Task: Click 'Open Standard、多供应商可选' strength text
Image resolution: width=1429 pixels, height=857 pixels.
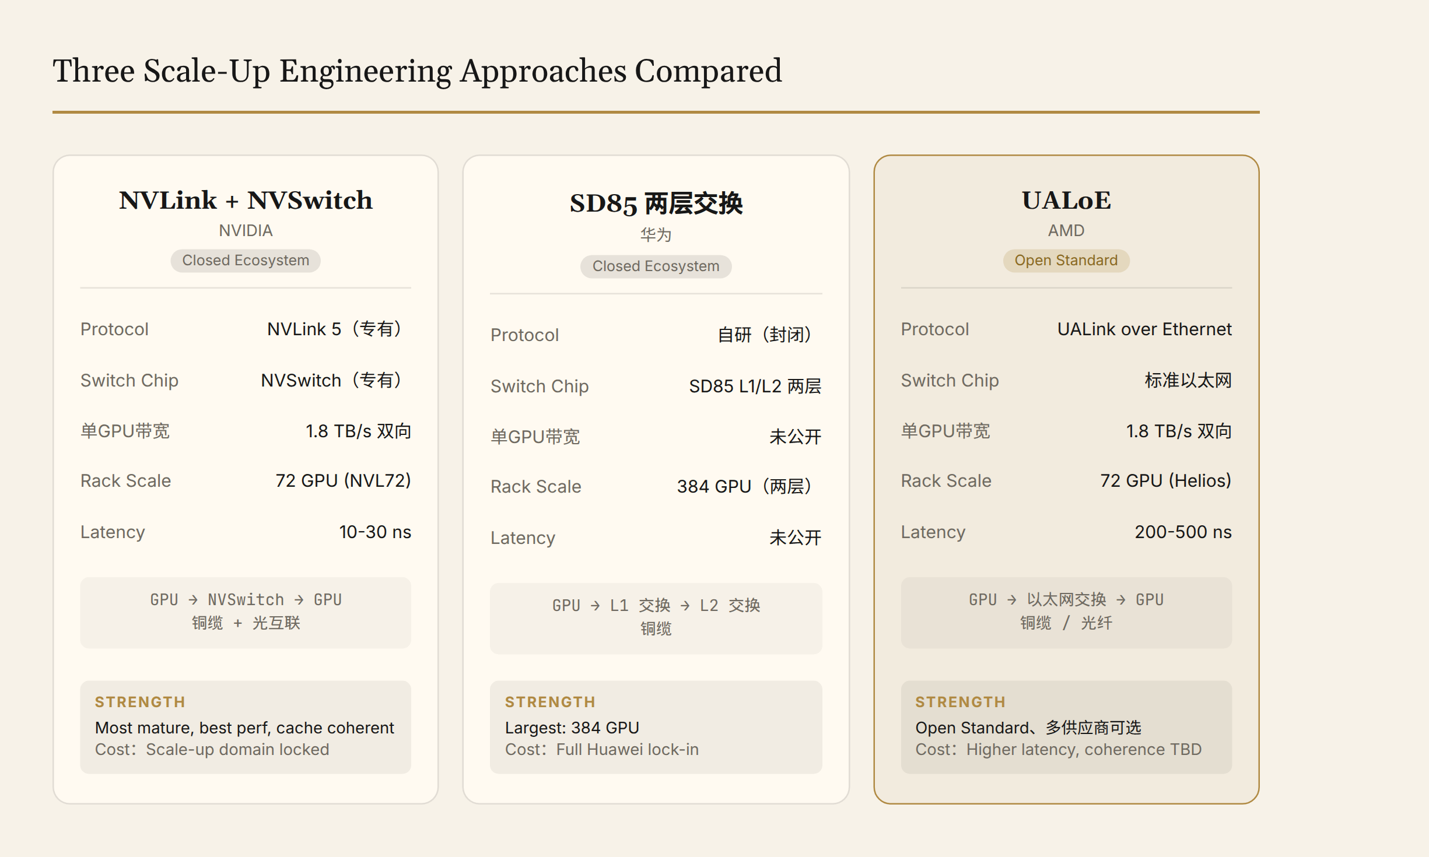Action: coord(1028,728)
